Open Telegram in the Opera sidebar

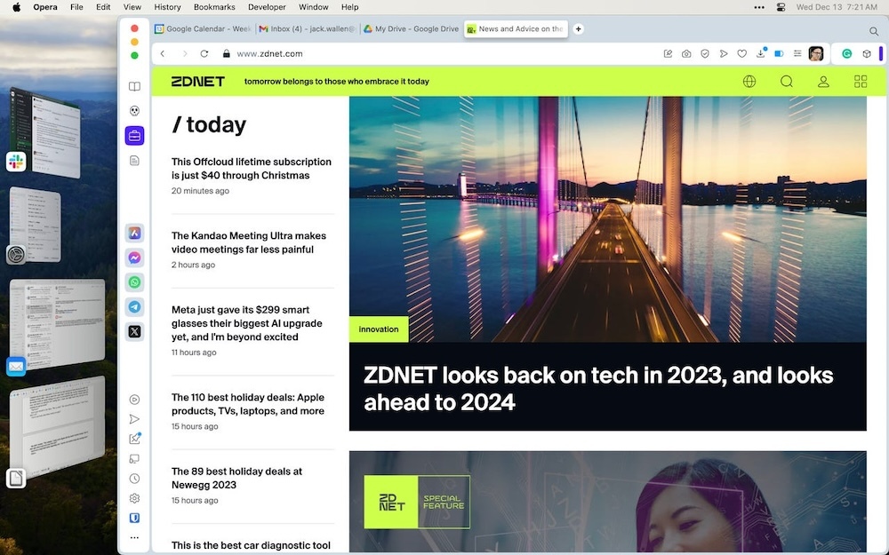click(134, 307)
